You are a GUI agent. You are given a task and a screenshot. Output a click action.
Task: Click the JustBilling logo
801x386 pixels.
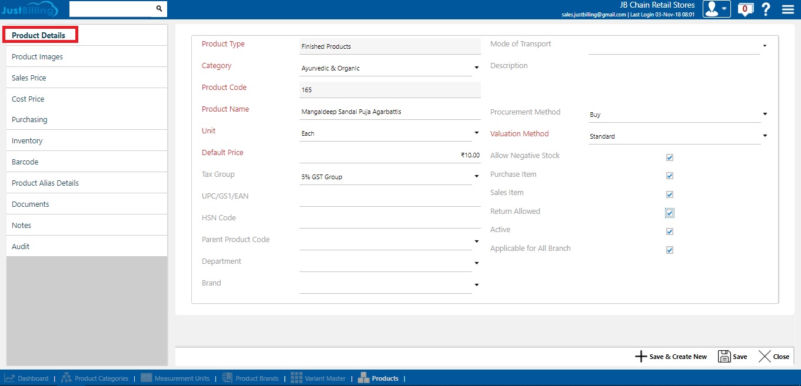click(x=29, y=9)
